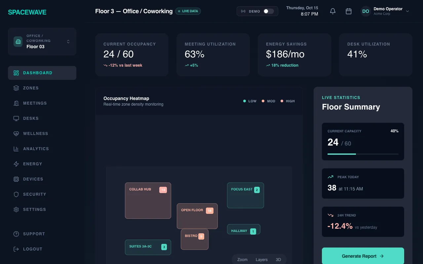
Task: Select the Open Floor zone on heatmap
Action: 197,216
